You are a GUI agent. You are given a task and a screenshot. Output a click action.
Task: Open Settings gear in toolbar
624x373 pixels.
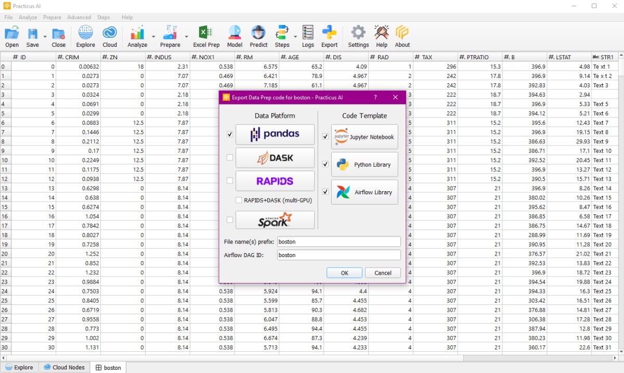(x=358, y=36)
